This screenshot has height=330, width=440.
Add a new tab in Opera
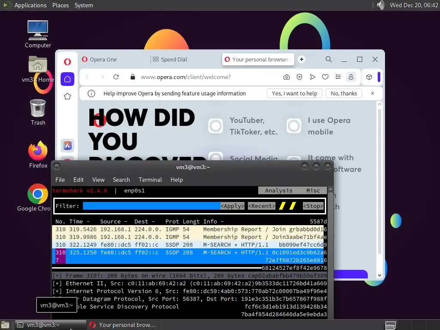302,59
